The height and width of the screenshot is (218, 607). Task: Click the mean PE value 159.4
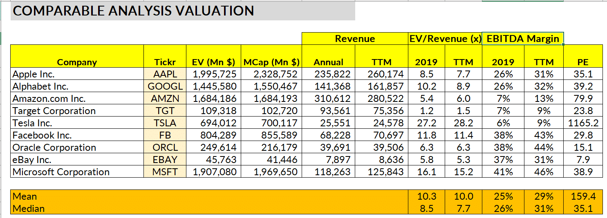[x=583, y=196]
